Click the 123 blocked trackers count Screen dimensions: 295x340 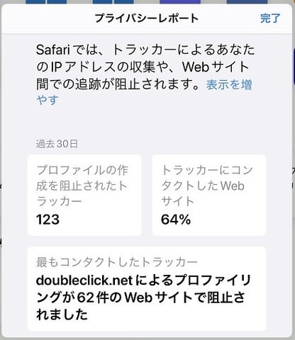48,220
